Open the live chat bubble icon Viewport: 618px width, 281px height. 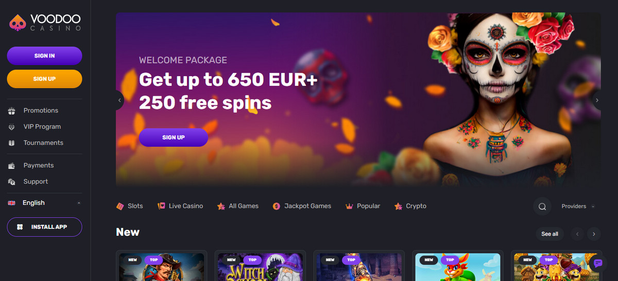[598, 263]
